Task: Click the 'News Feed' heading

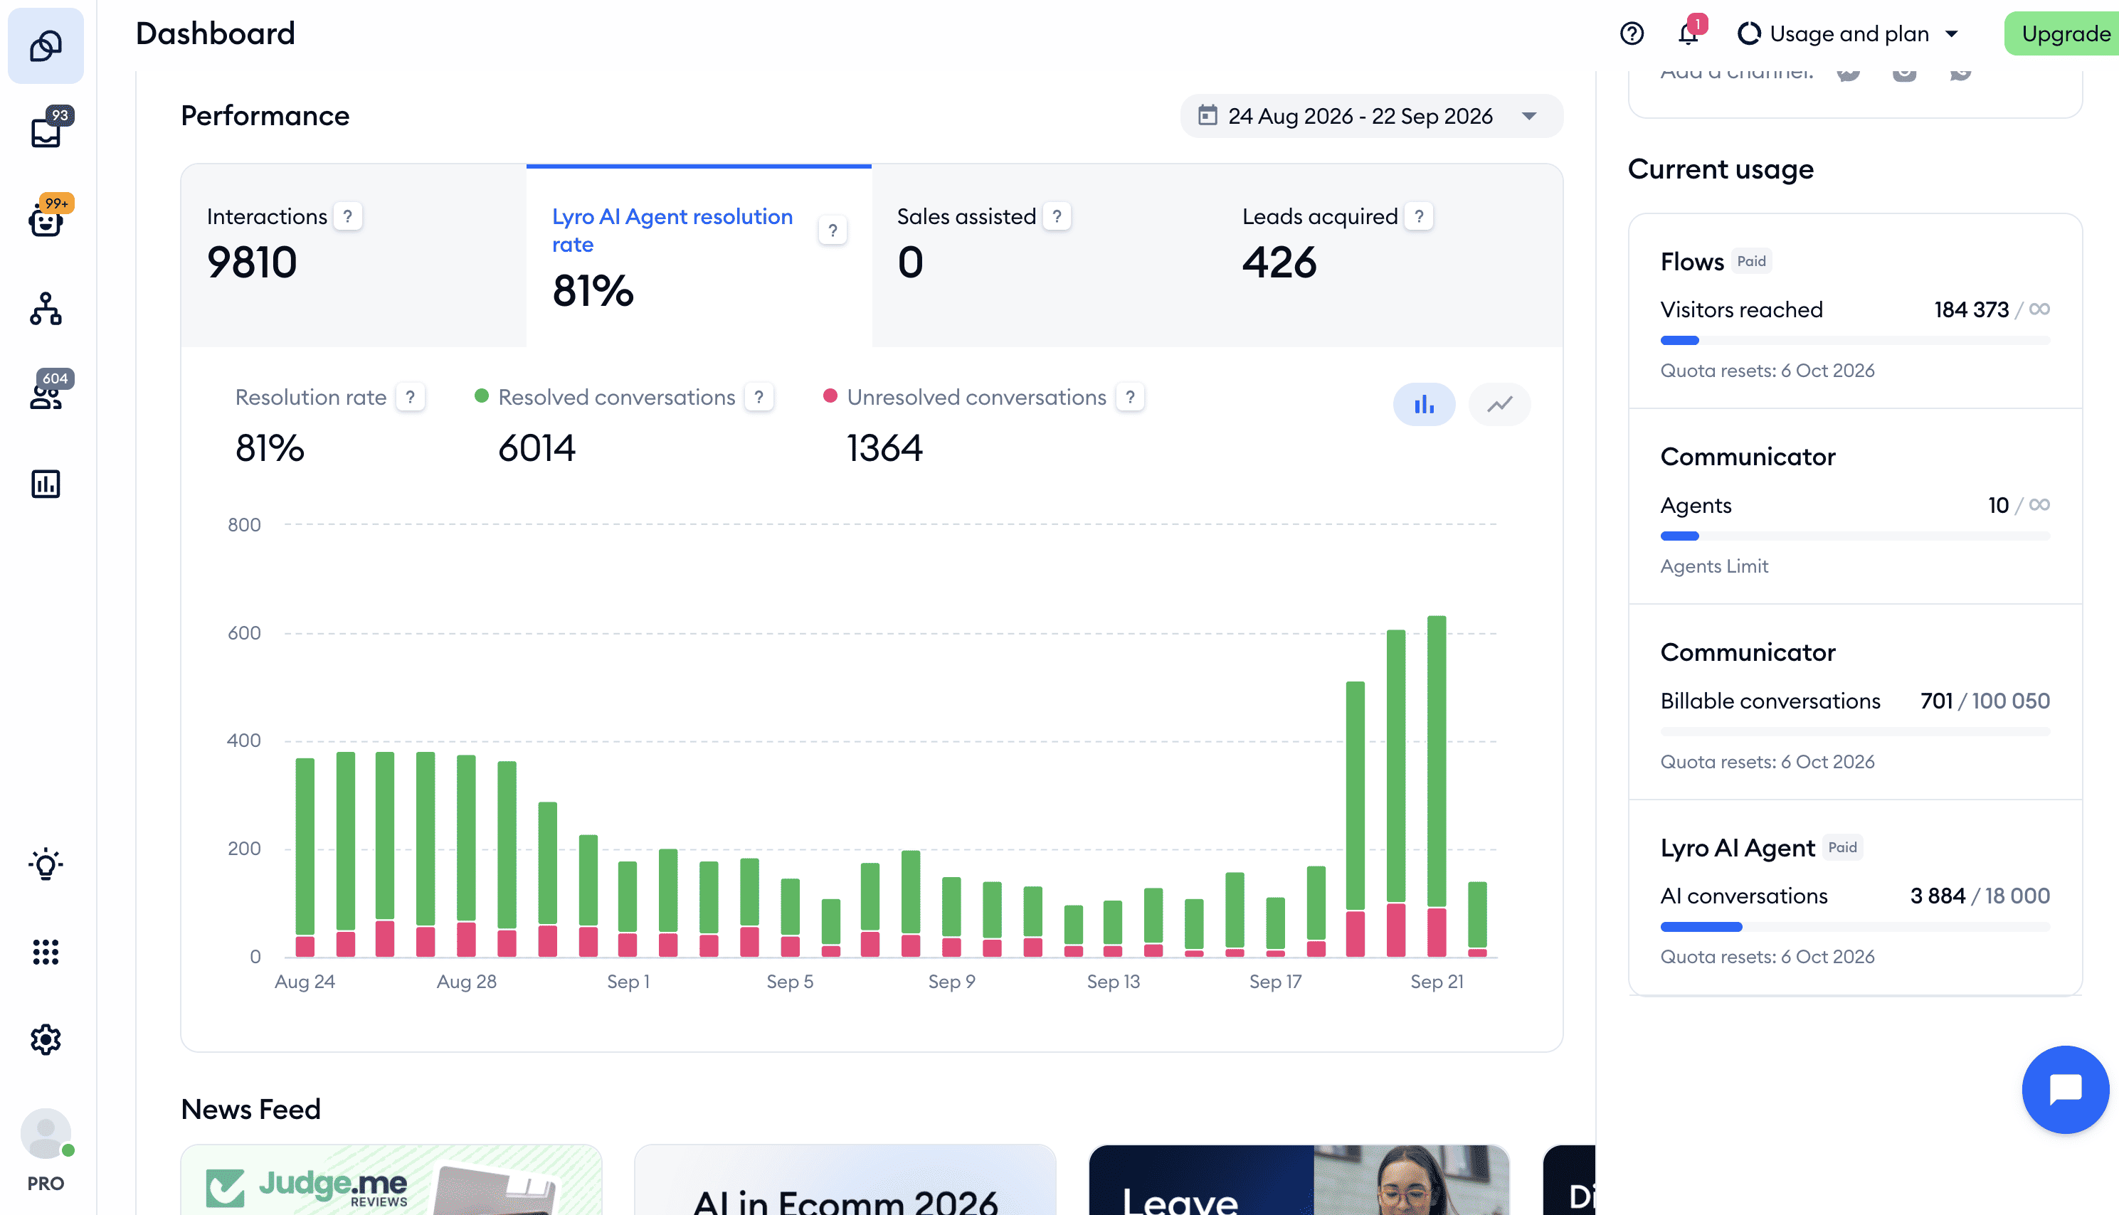Action: coord(251,1110)
